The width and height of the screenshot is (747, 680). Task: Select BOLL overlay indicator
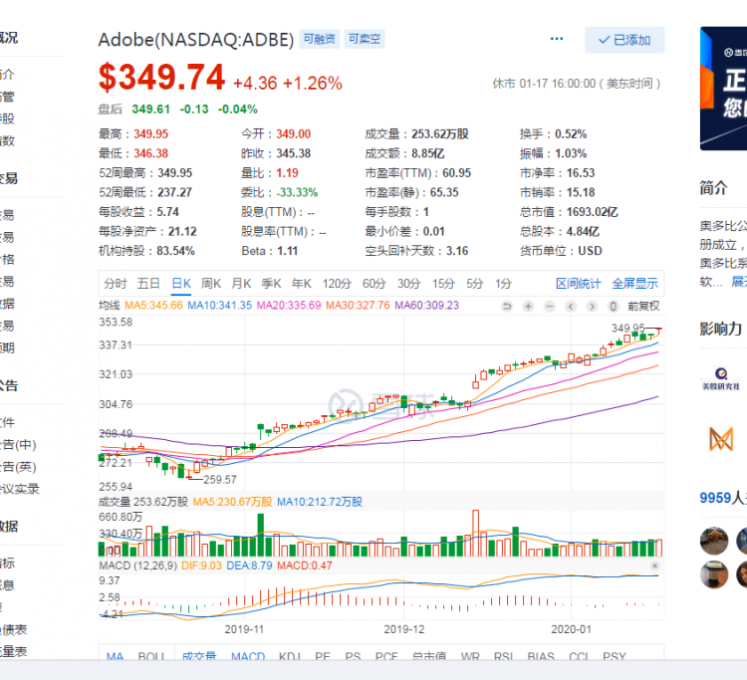[x=151, y=656]
